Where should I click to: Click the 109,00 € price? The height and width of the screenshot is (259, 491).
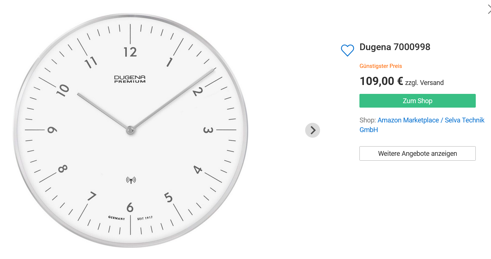pos(381,81)
